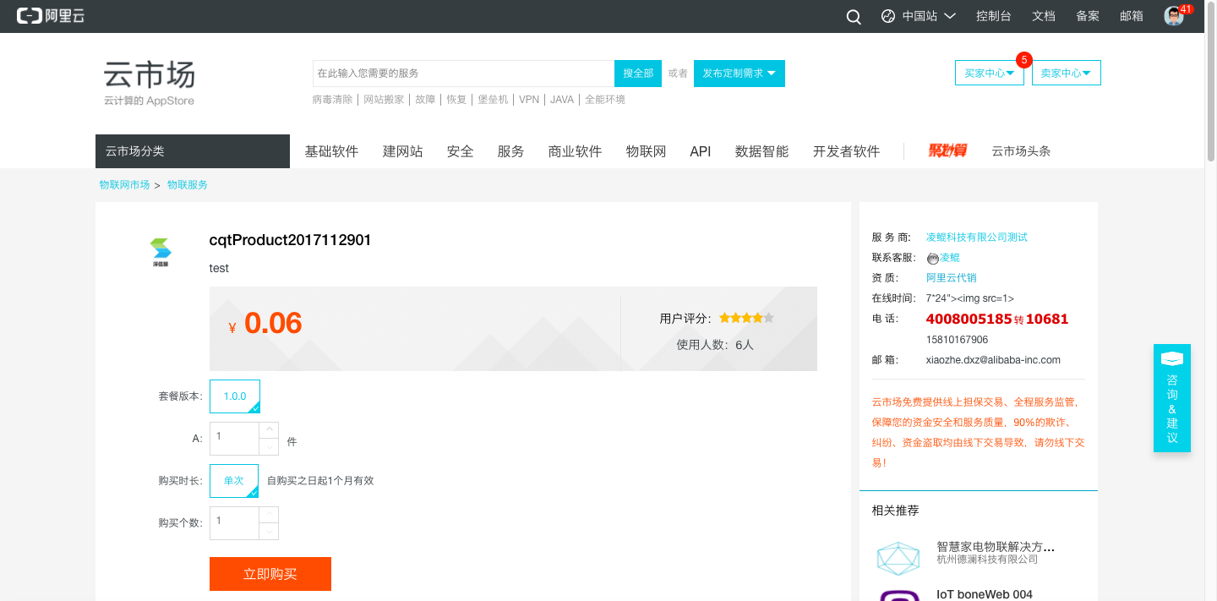Screen dimensions: 1217x601
Task: Click the cqtProduct seller logo image
Action: click(161, 250)
